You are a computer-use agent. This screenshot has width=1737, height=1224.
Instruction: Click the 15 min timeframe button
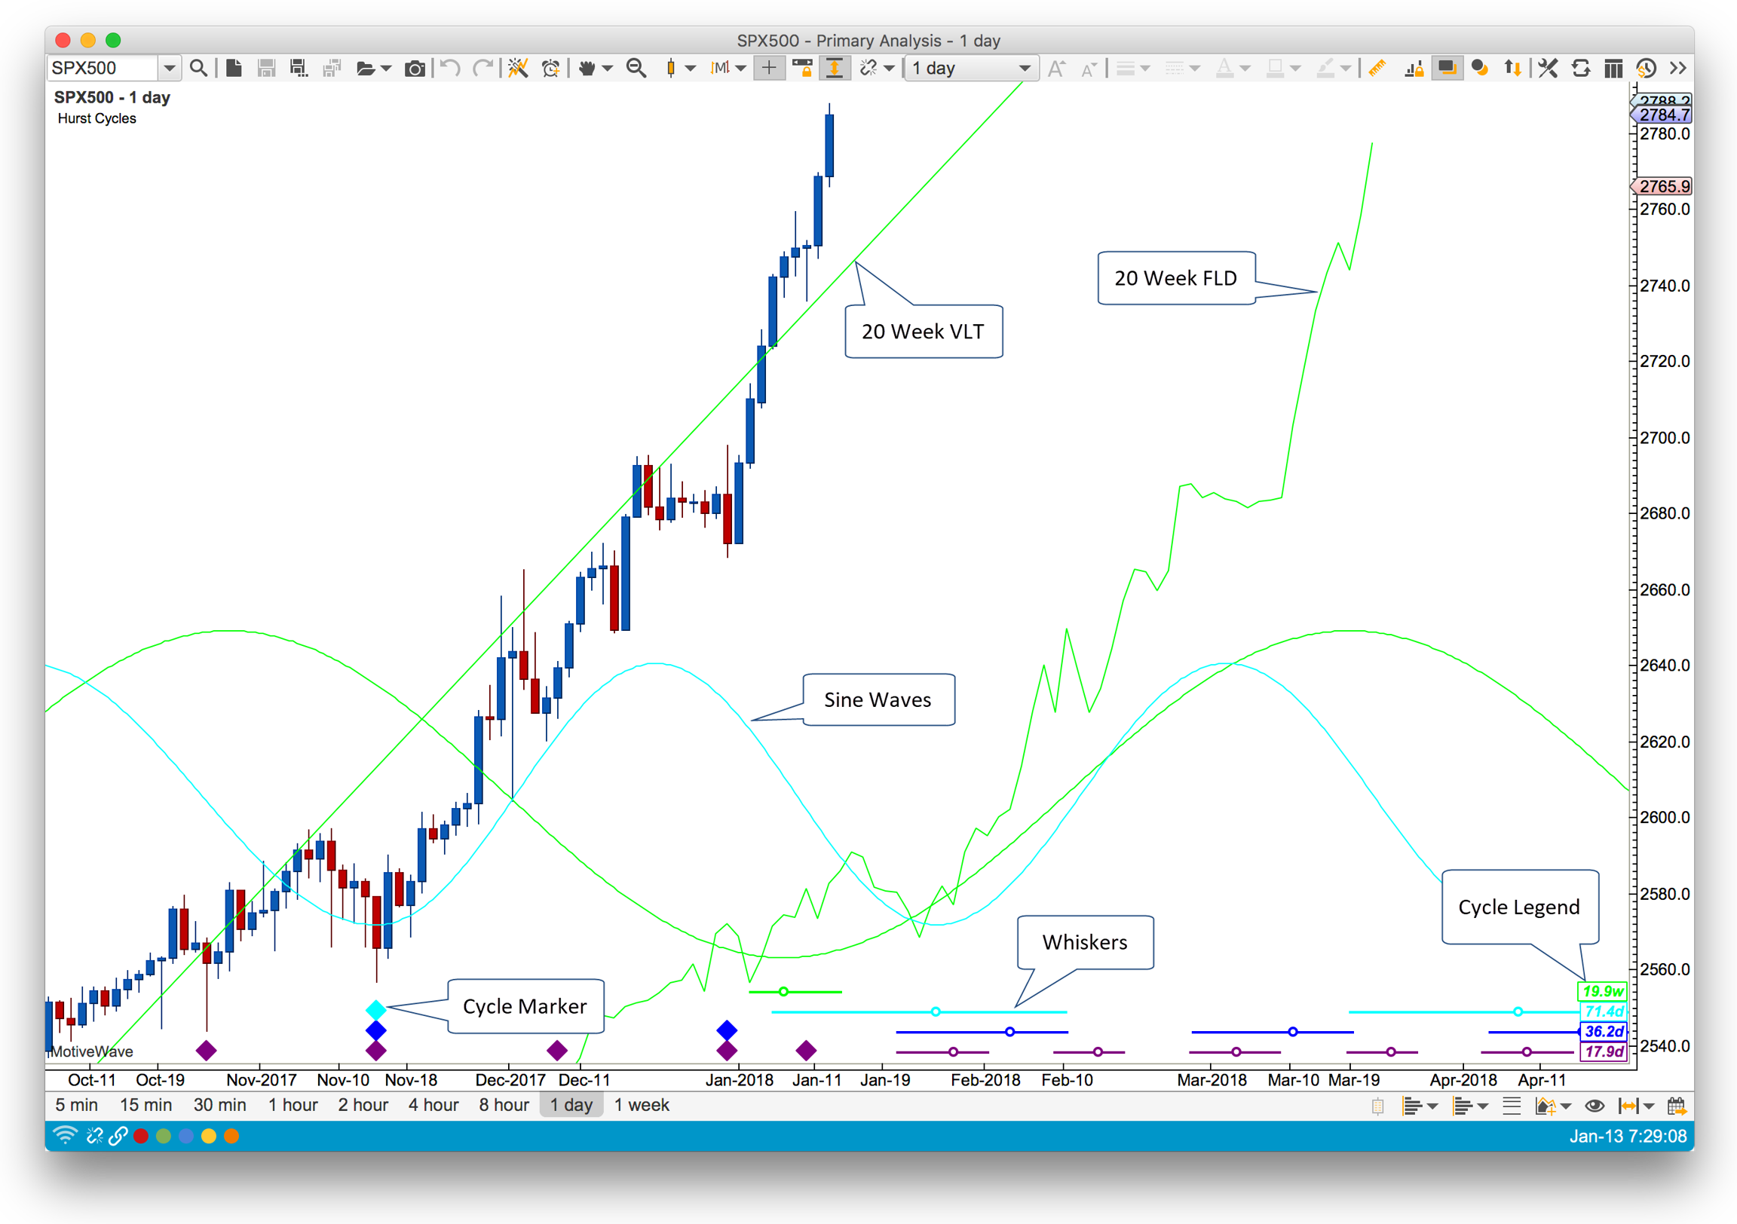pos(146,1105)
